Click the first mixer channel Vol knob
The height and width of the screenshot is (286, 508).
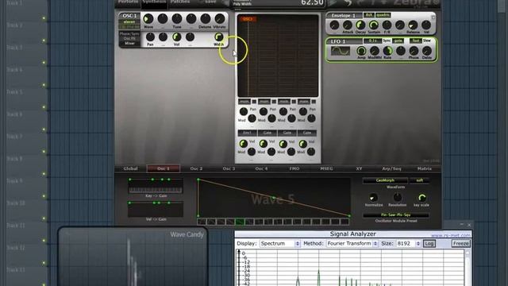pyautogui.click(x=244, y=144)
